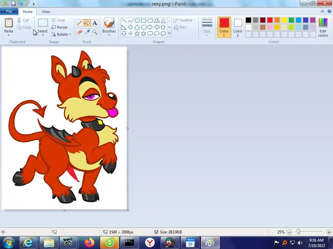
Task: Select the Eraser tool
Action: [x=79, y=32]
